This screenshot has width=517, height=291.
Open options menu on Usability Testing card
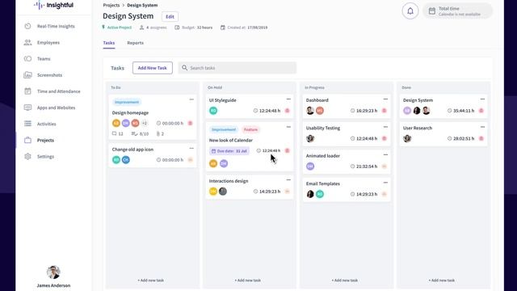click(385, 127)
